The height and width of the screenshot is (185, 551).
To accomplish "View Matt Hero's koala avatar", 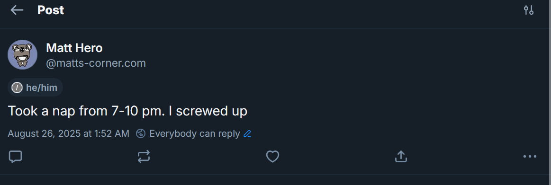I will point(22,54).
